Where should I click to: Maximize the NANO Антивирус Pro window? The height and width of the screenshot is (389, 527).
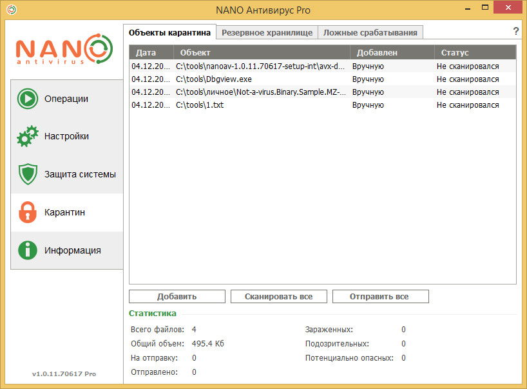click(x=485, y=7)
